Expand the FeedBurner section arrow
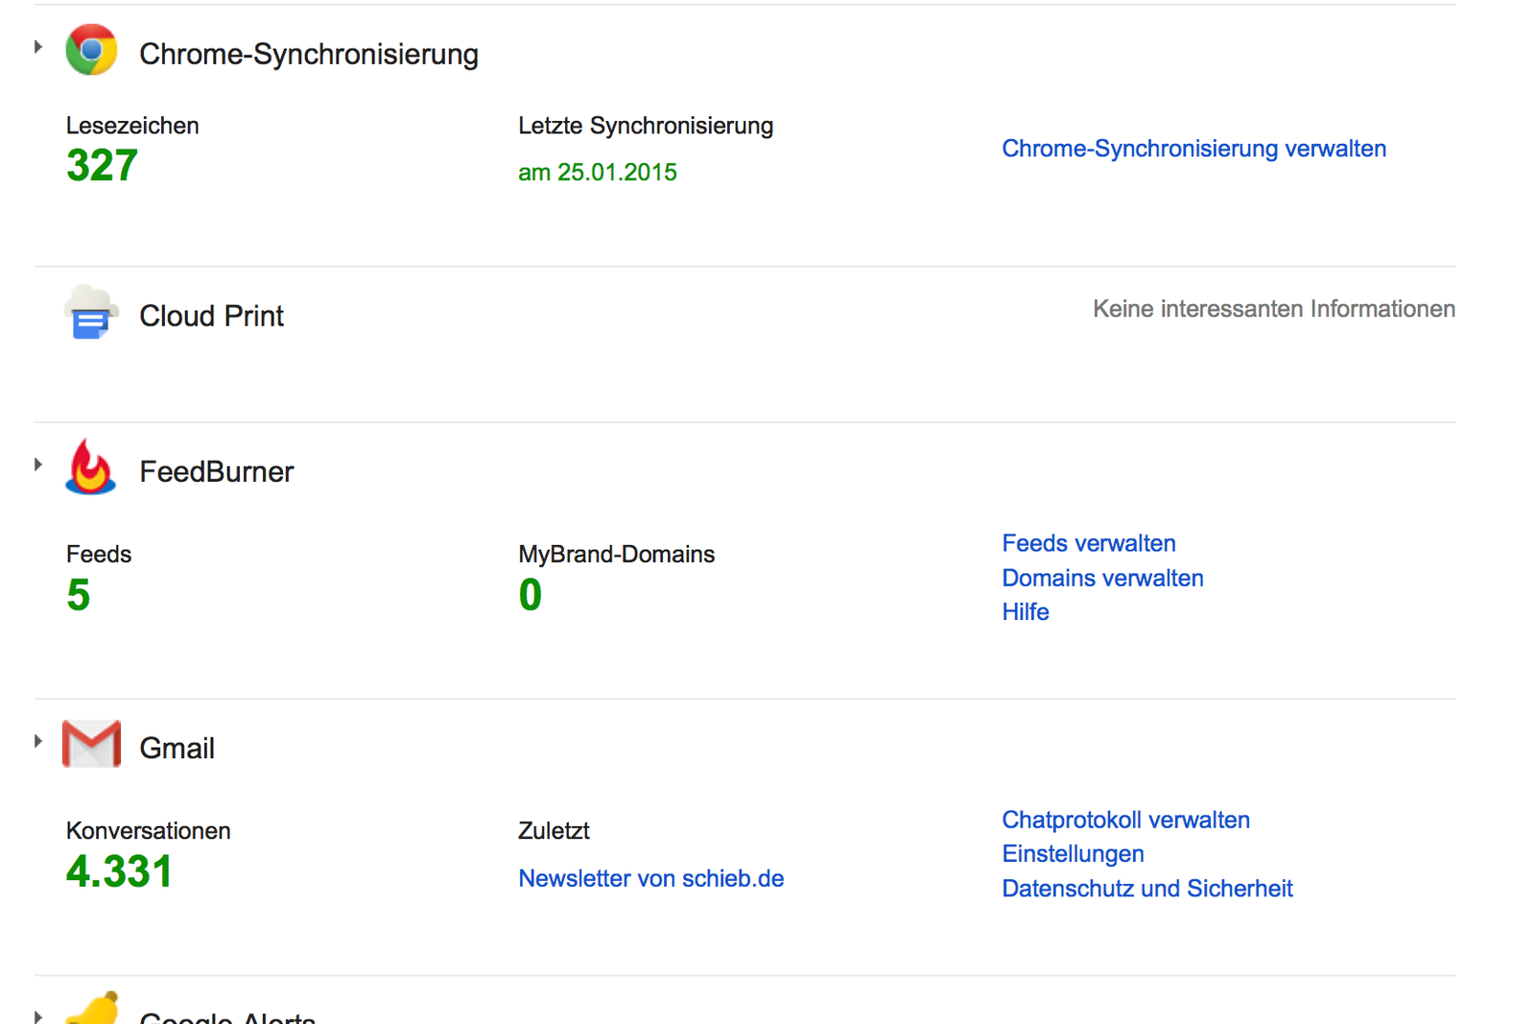 pyautogui.click(x=38, y=464)
